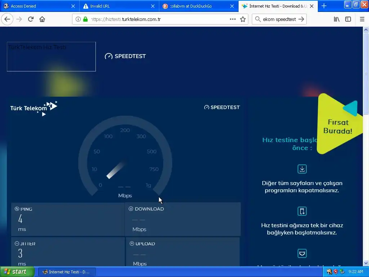
Task: Close the collabvm DuckDuckGo tab
Action: click(232, 6)
